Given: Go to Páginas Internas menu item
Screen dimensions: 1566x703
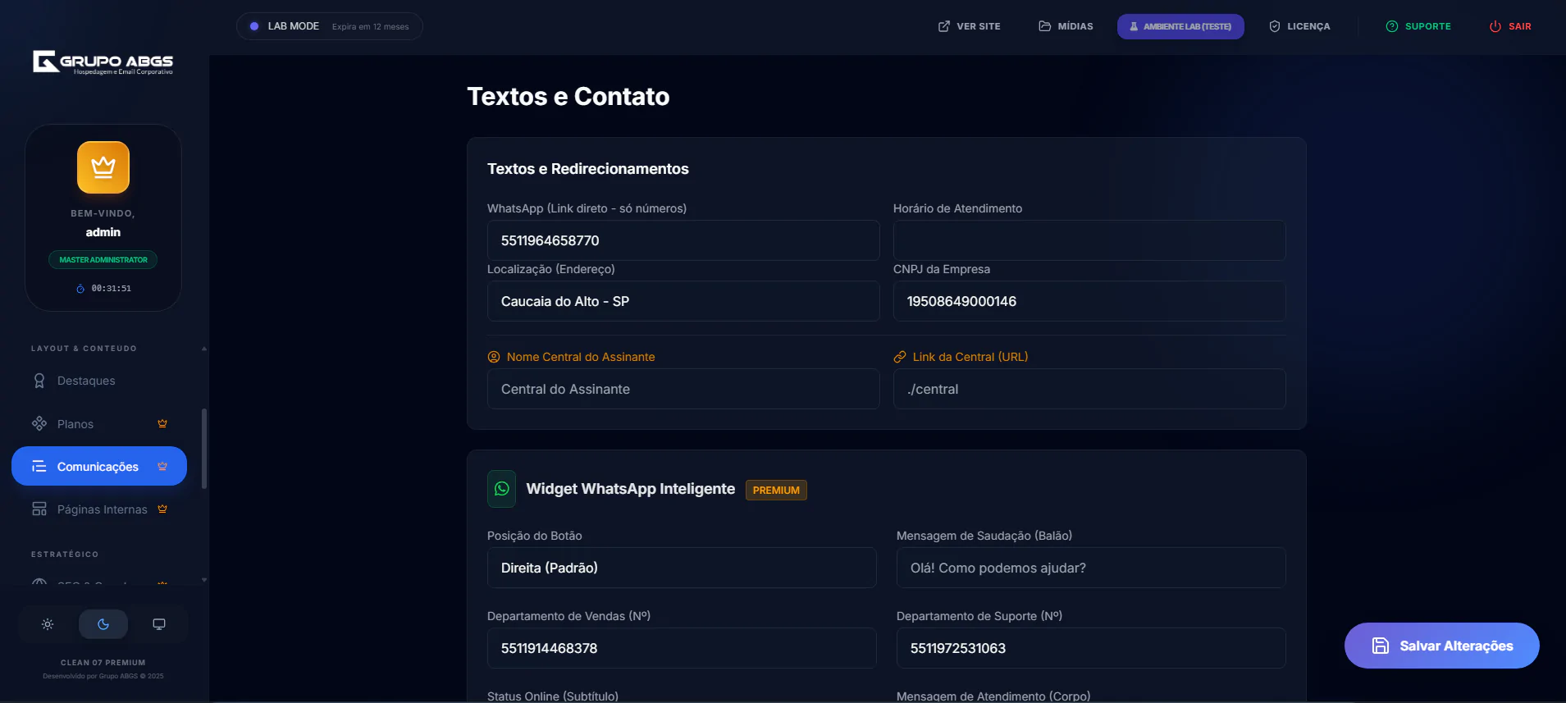Looking at the screenshot, I should (x=102, y=509).
